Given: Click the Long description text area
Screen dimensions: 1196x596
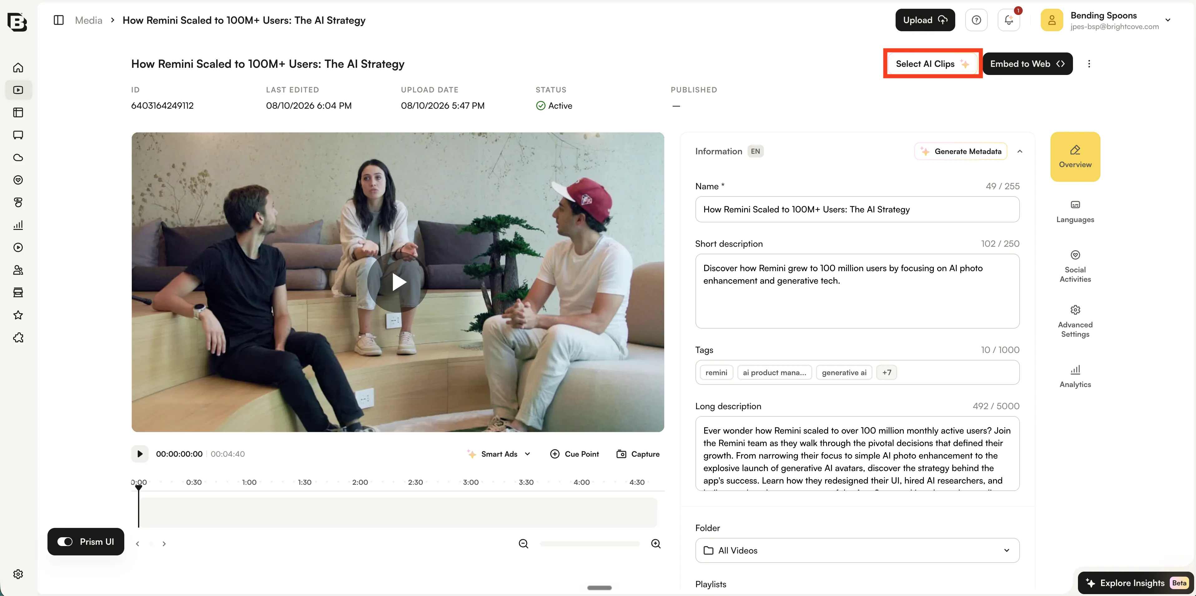Looking at the screenshot, I should 857,454.
